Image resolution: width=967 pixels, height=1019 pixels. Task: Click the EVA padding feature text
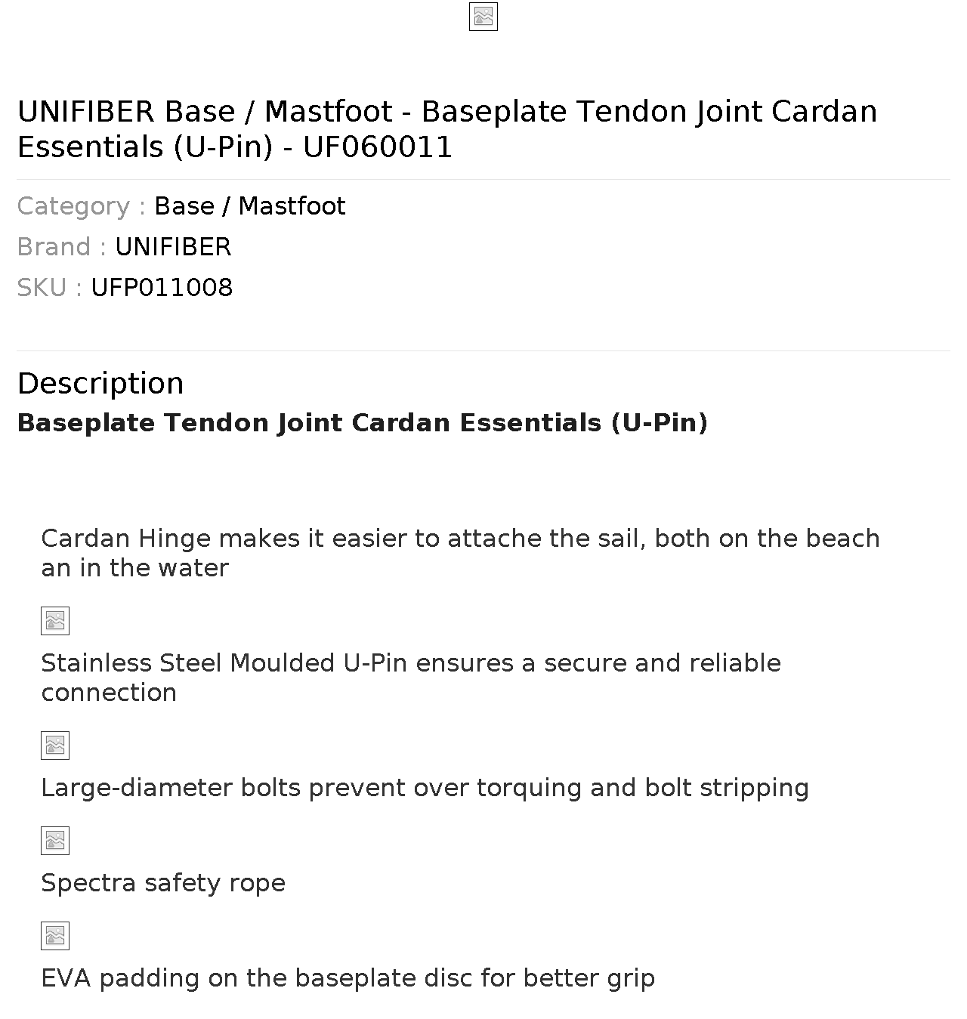348,978
